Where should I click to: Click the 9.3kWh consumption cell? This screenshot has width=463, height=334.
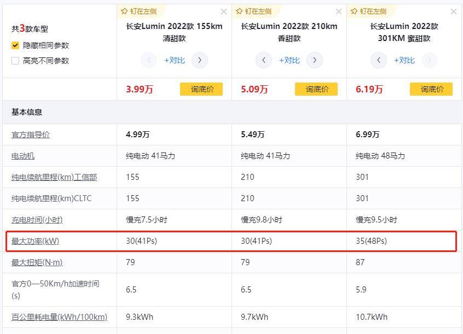(x=140, y=317)
